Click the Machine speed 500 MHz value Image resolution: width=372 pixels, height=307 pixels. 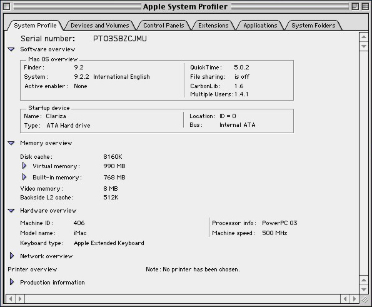click(274, 233)
